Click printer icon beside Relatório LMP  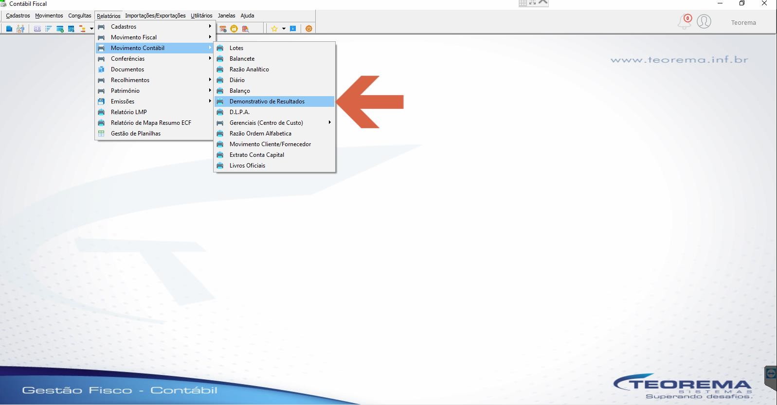click(x=101, y=112)
